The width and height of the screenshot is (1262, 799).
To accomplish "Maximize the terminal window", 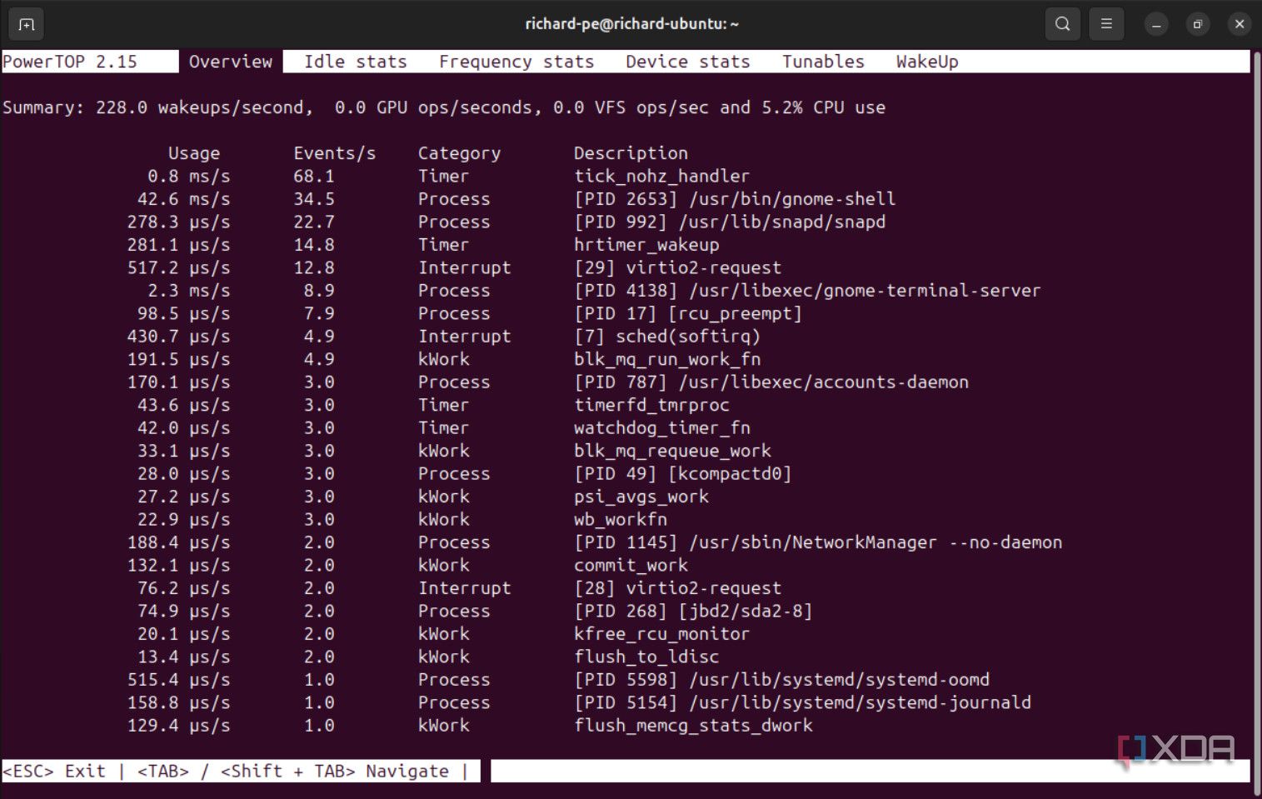I will coord(1198,24).
